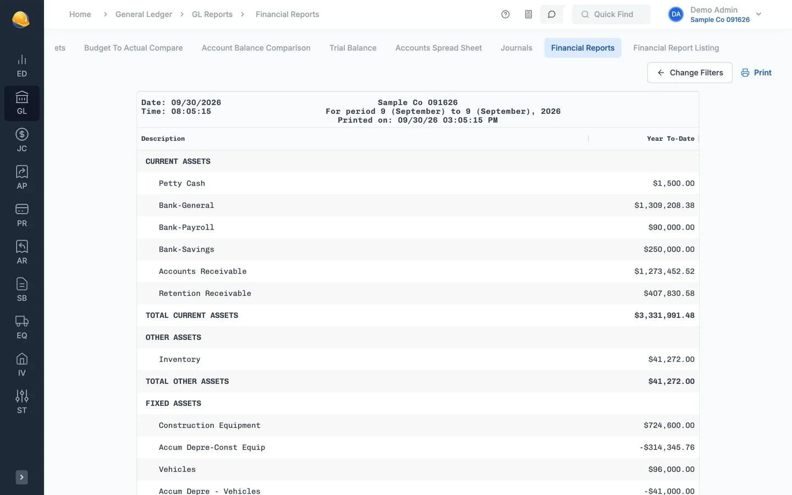Viewport: 792px width, 495px height.
Task: Select the FIXED ASSETS heading row
Action: (418, 403)
